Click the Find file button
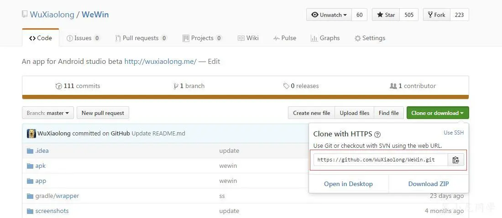502x218 pixels. pyautogui.click(x=389, y=113)
